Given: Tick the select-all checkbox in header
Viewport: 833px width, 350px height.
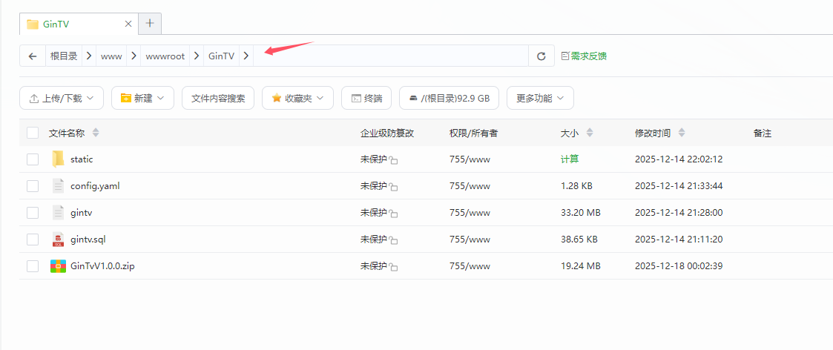Looking at the screenshot, I should [33, 133].
